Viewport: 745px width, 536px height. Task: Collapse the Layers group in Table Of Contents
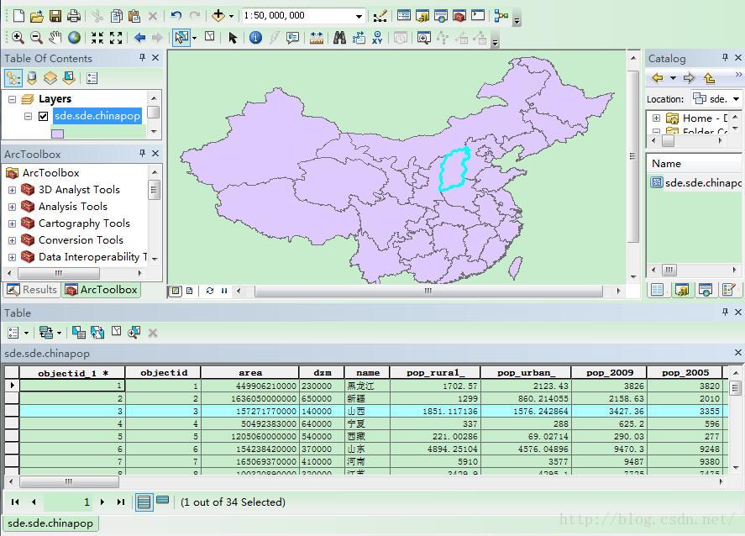pyautogui.click(x=12, y=99)
